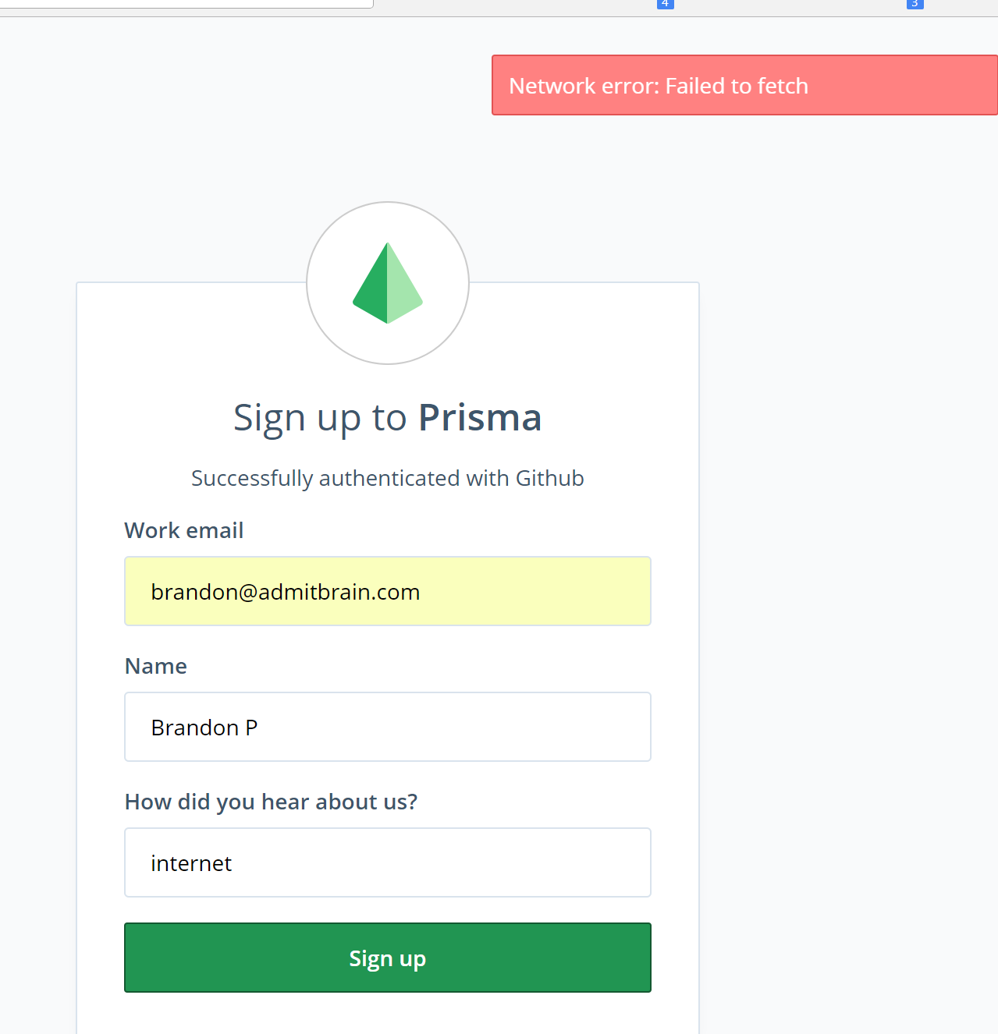Click the Successfully authenticated with Github message
The image size is (998, 1034).
(388, 478)
